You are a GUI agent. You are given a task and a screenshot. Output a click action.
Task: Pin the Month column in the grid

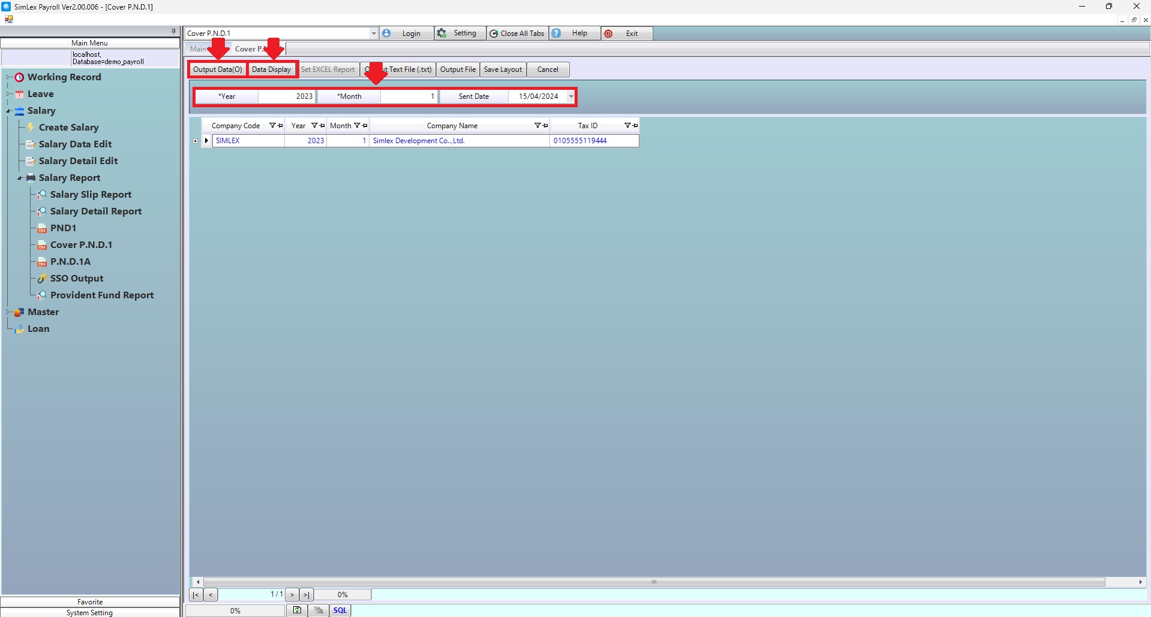[365, 126]
